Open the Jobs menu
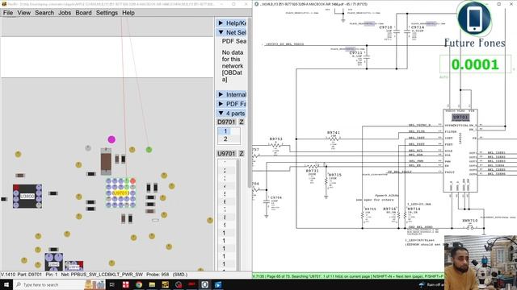 click(65, 13)
